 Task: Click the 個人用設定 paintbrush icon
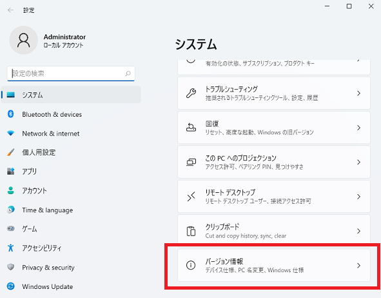click(11, 152)
